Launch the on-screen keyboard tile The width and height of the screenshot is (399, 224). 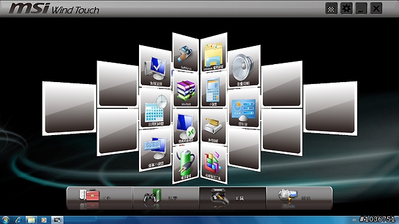[x=155, y=149]
